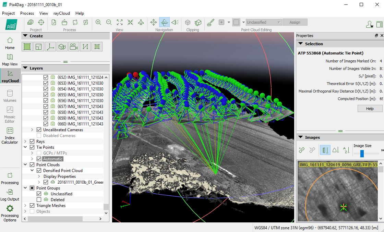The width and height of the screenshot is (384, 232).
Task: Switch to Map View
Action: pyautogui.click(x=10, y=60)
